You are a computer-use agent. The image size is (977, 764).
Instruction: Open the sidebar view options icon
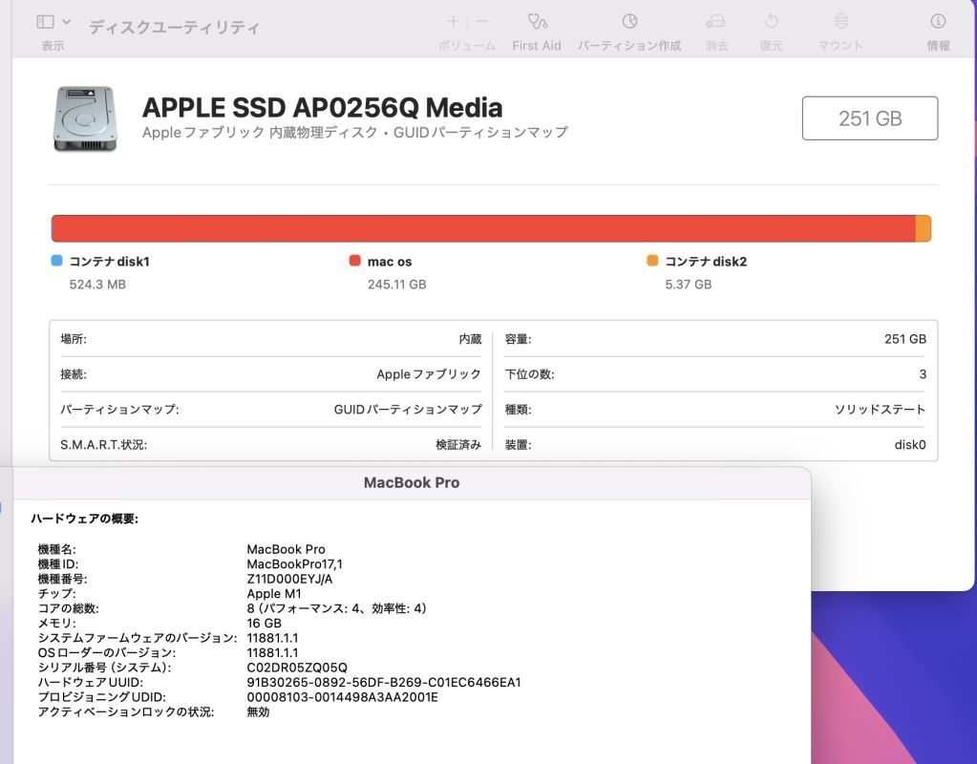click(46, 22)
